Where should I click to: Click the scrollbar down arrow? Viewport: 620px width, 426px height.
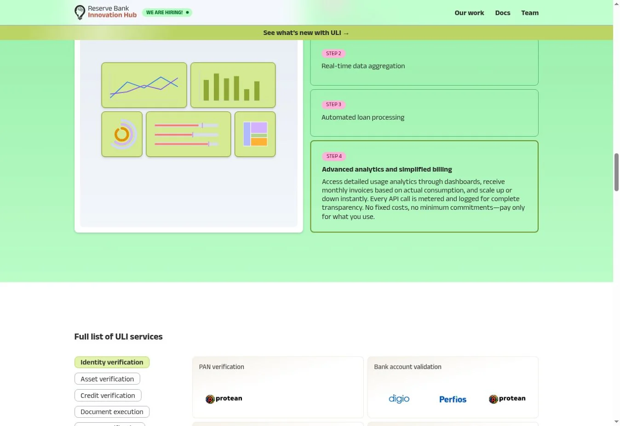616,422
